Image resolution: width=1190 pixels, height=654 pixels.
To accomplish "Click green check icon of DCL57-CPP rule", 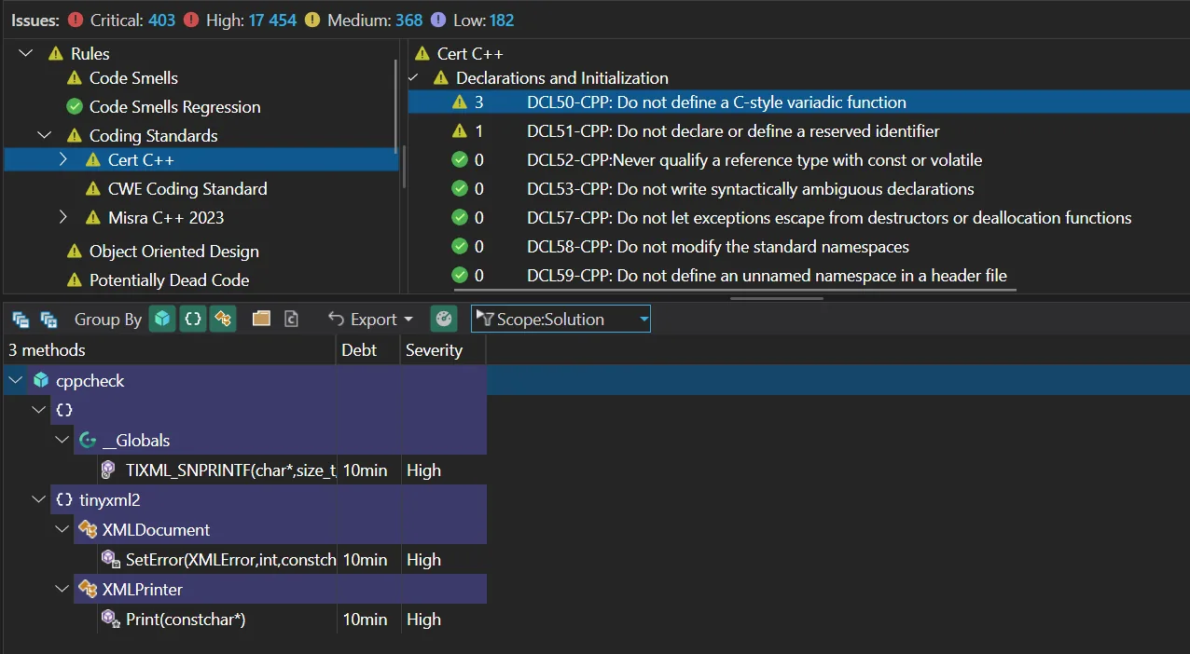I will [x=459, y=218].
